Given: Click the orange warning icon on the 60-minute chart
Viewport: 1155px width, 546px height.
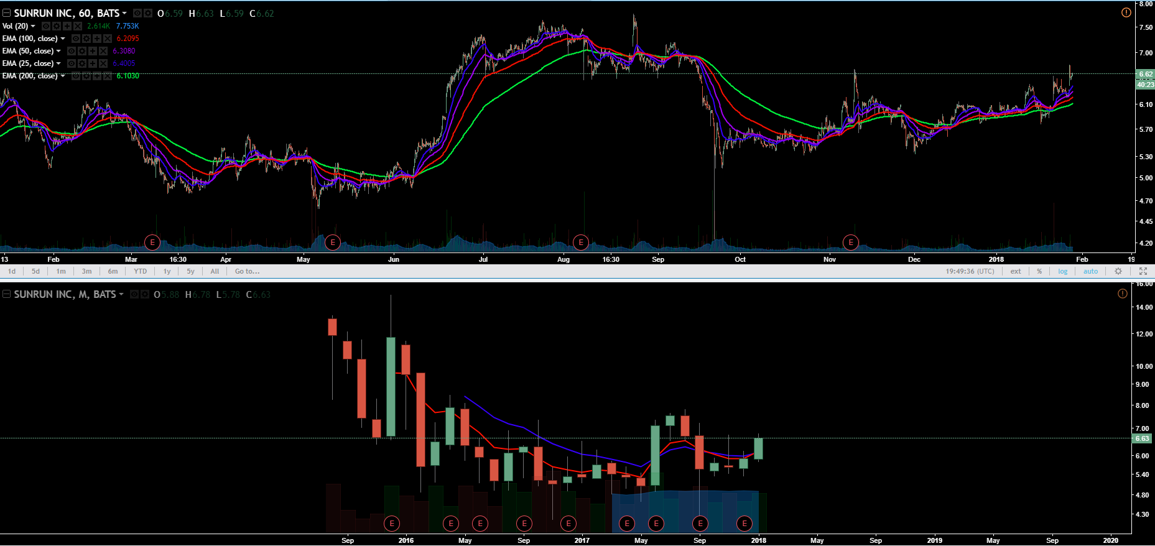Looking at the screenshot, I should tap(1126, 12).
